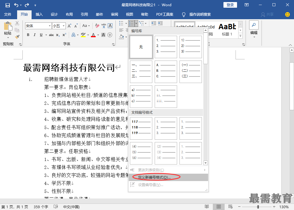Click the Character Border A icon

pyautogui.click(x=110, y=26)
